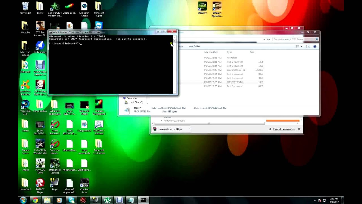
Task: Click the taskbar clock showing 9:59 AM
Action: [334, 200]
